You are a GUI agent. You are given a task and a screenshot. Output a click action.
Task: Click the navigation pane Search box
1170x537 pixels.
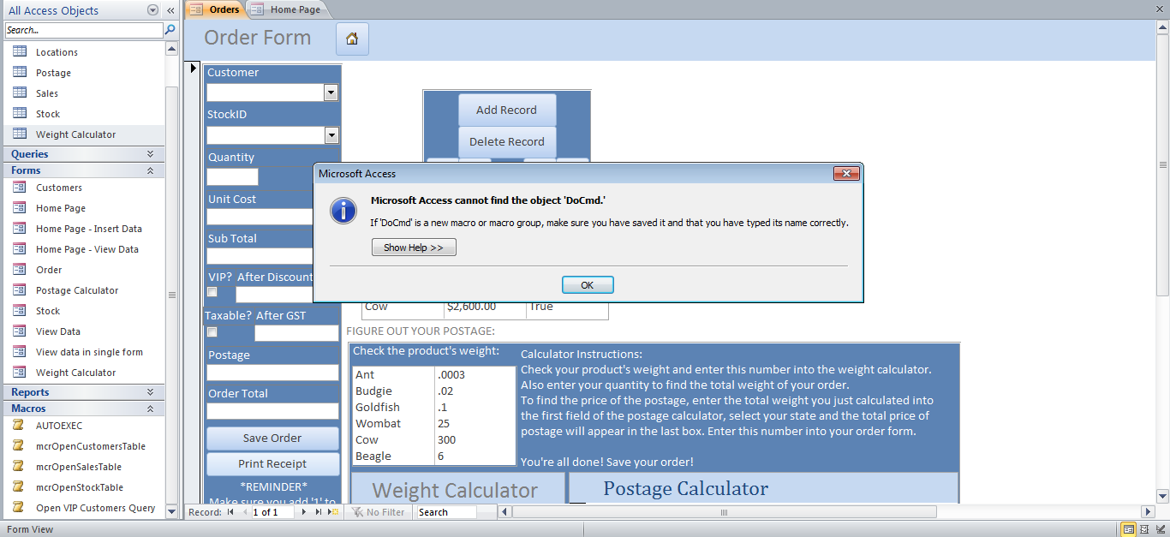[x=83, y=30]
